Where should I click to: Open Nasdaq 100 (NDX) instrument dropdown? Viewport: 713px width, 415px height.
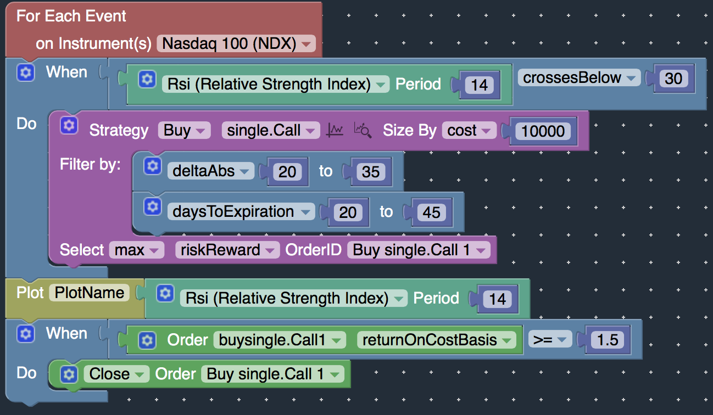[x=236, y=44]
